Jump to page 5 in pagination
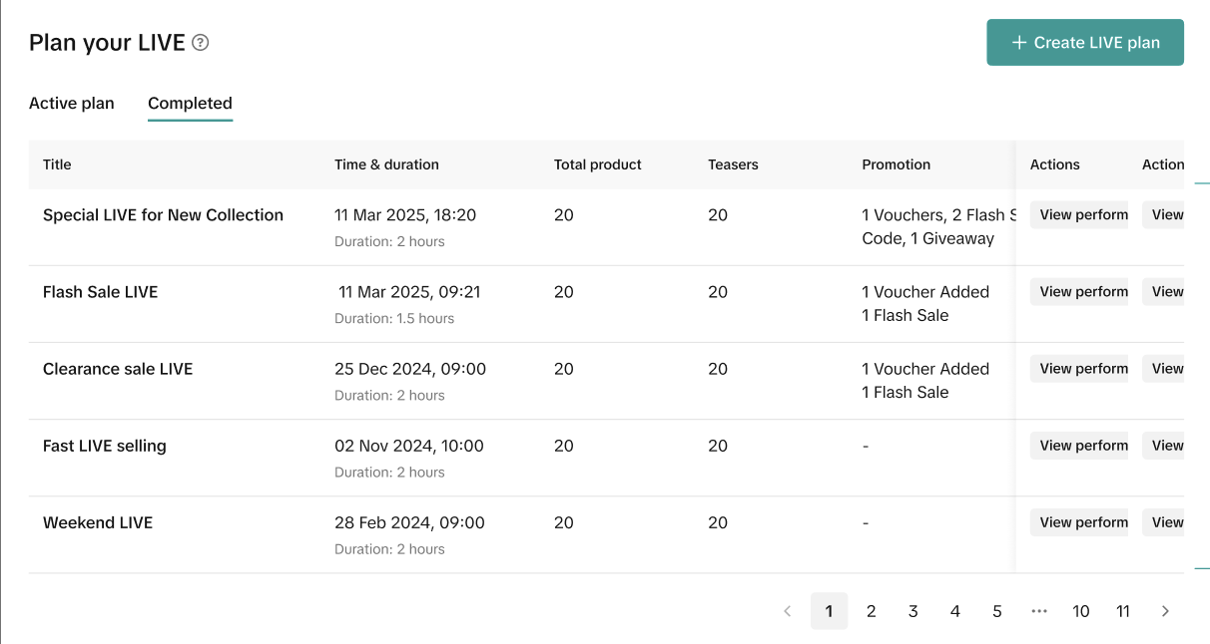This screenshot has width=1210, height=644. pyautogui.click(x=997, y=611)
